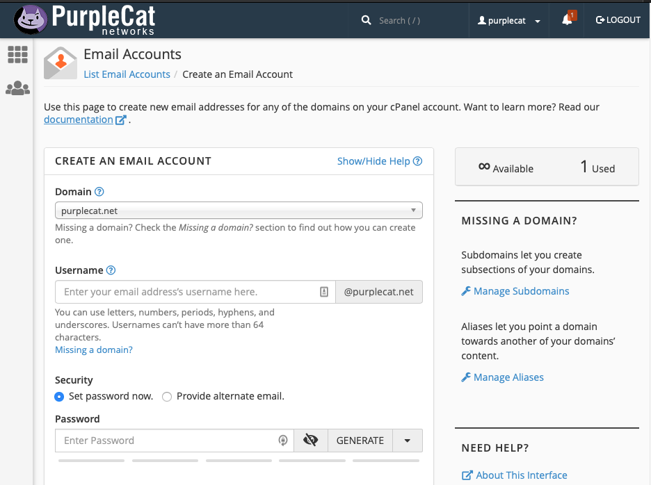Expand the Generate password options arrow
651x485 pixels.
pyautogui.click(x=408, y=441)
